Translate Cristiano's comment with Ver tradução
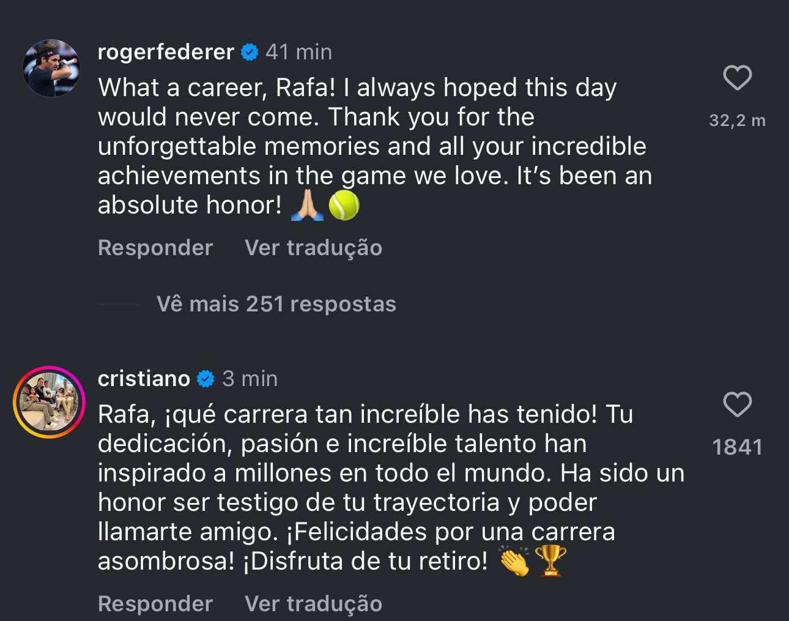 click(313, 603)
